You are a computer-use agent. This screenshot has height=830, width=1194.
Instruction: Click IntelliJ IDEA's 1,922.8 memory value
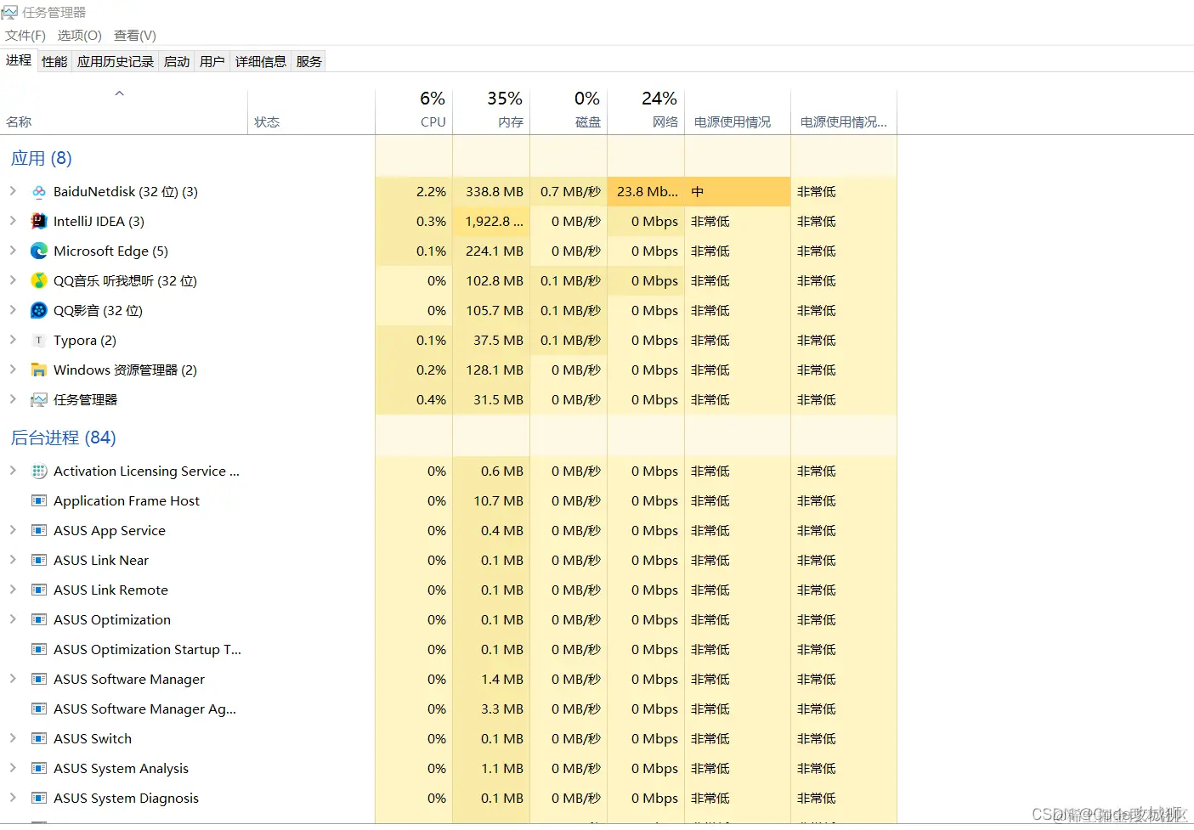[x=494, y=222]
